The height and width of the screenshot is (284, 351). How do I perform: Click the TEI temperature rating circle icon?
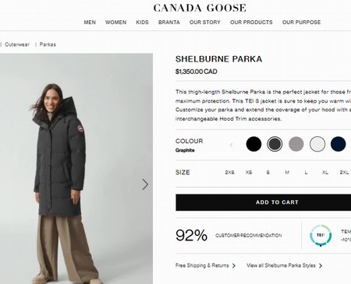[x=321, y=235]
